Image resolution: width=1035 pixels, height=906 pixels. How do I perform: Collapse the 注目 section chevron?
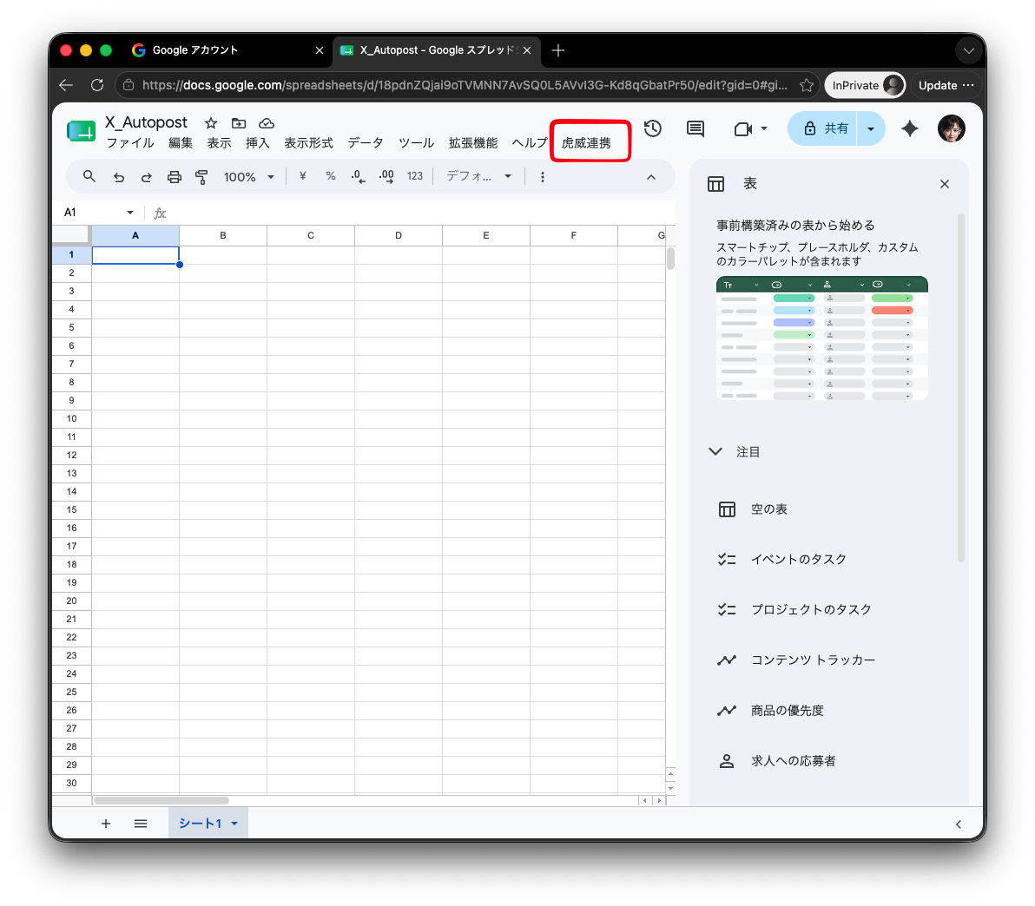(x=715, y=451)
